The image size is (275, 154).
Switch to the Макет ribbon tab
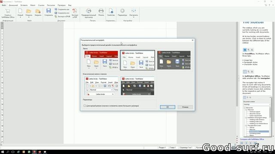[x=33, y=5]
